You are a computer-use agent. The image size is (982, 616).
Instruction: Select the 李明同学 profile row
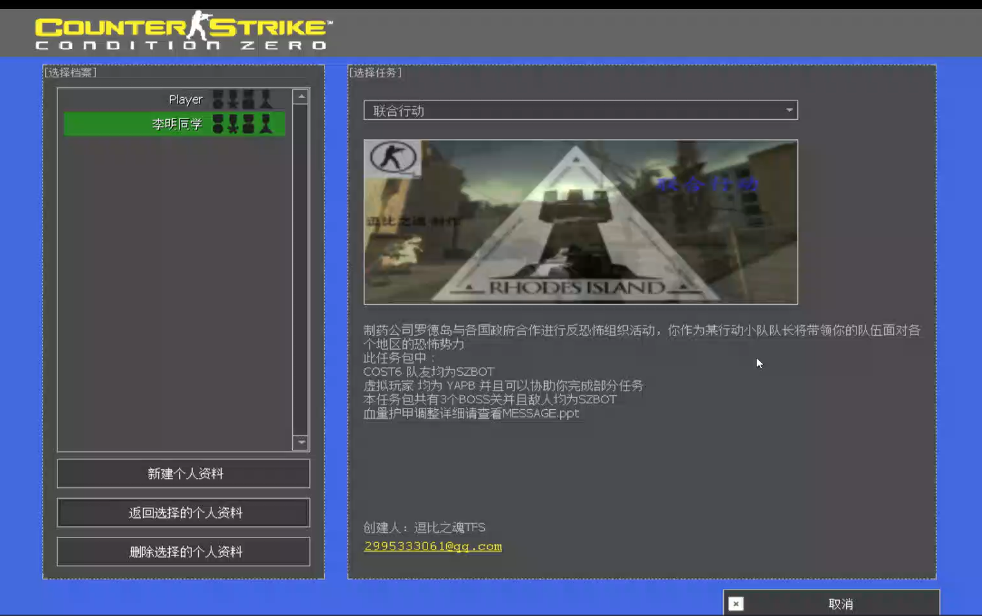(175, 124)
